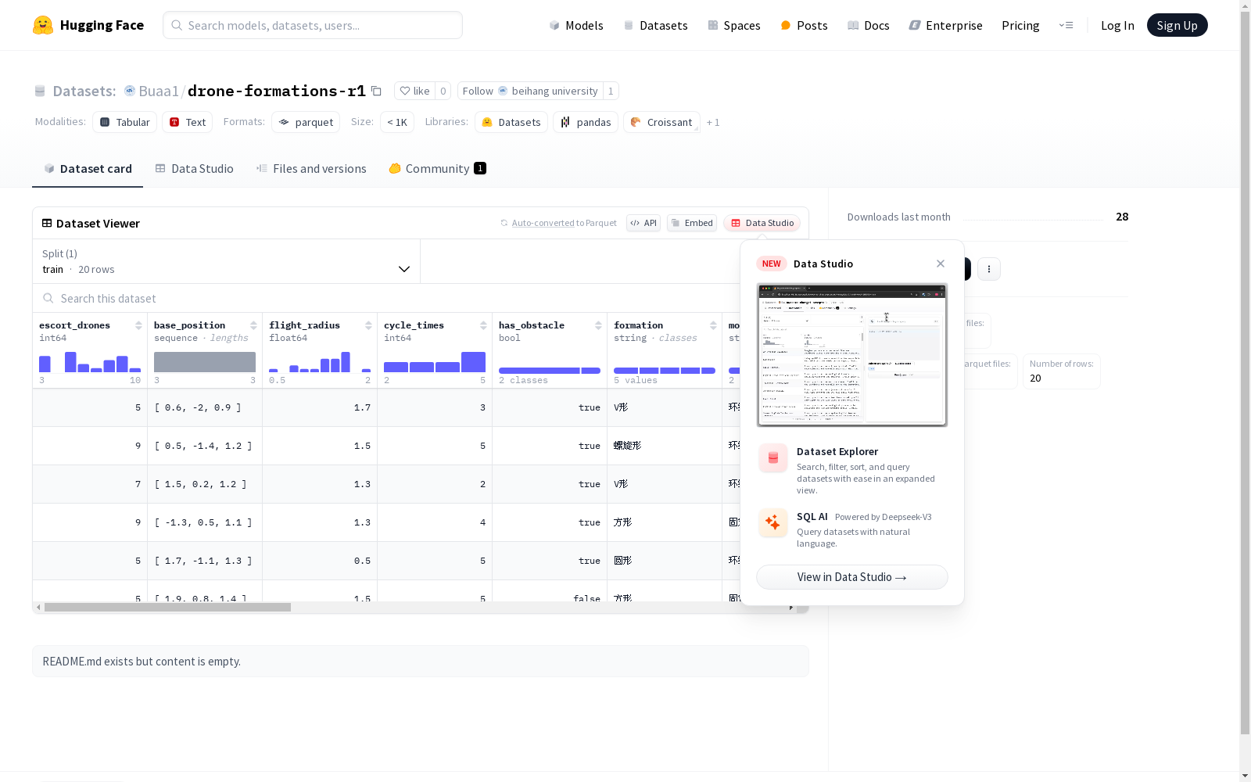This screenshot has width=1251, height=782.
Task: Select the Tabular modality tag
Action: pyautogui.click(x=125, y=122)
